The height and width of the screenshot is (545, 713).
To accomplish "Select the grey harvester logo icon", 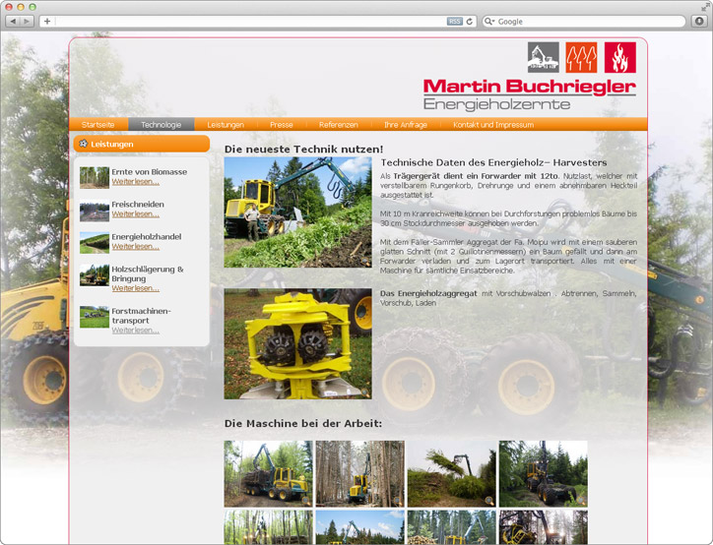I will click(544, 57).
